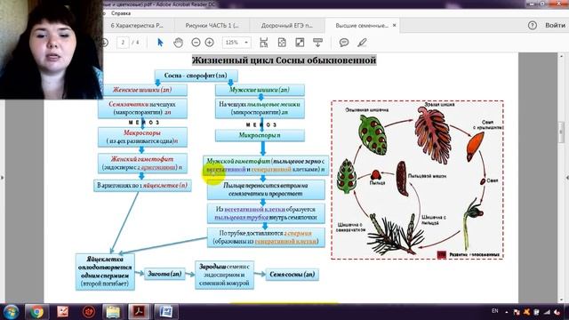Show hidden system tray icons arrow
The height and width of the screenshot is (320, 569).
pos(507,312)
